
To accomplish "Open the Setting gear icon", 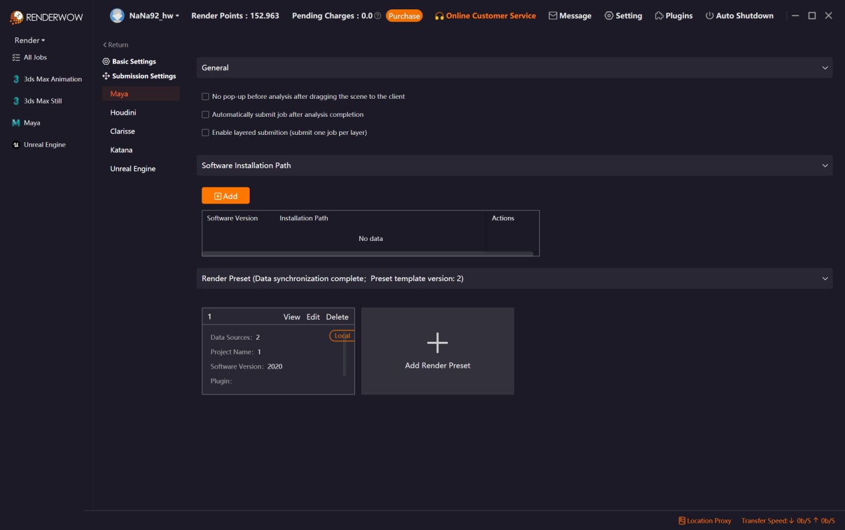I will (609, 15).
